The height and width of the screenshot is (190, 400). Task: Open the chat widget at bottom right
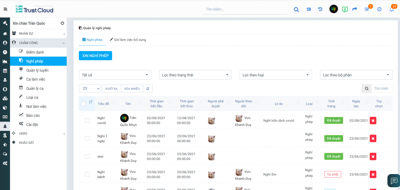pos(394,181)
